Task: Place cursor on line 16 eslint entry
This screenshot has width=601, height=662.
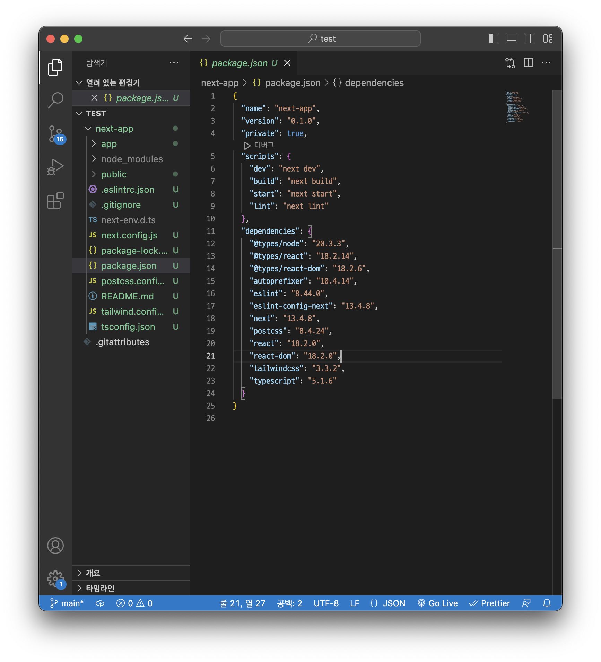Action: coord(288,294)
